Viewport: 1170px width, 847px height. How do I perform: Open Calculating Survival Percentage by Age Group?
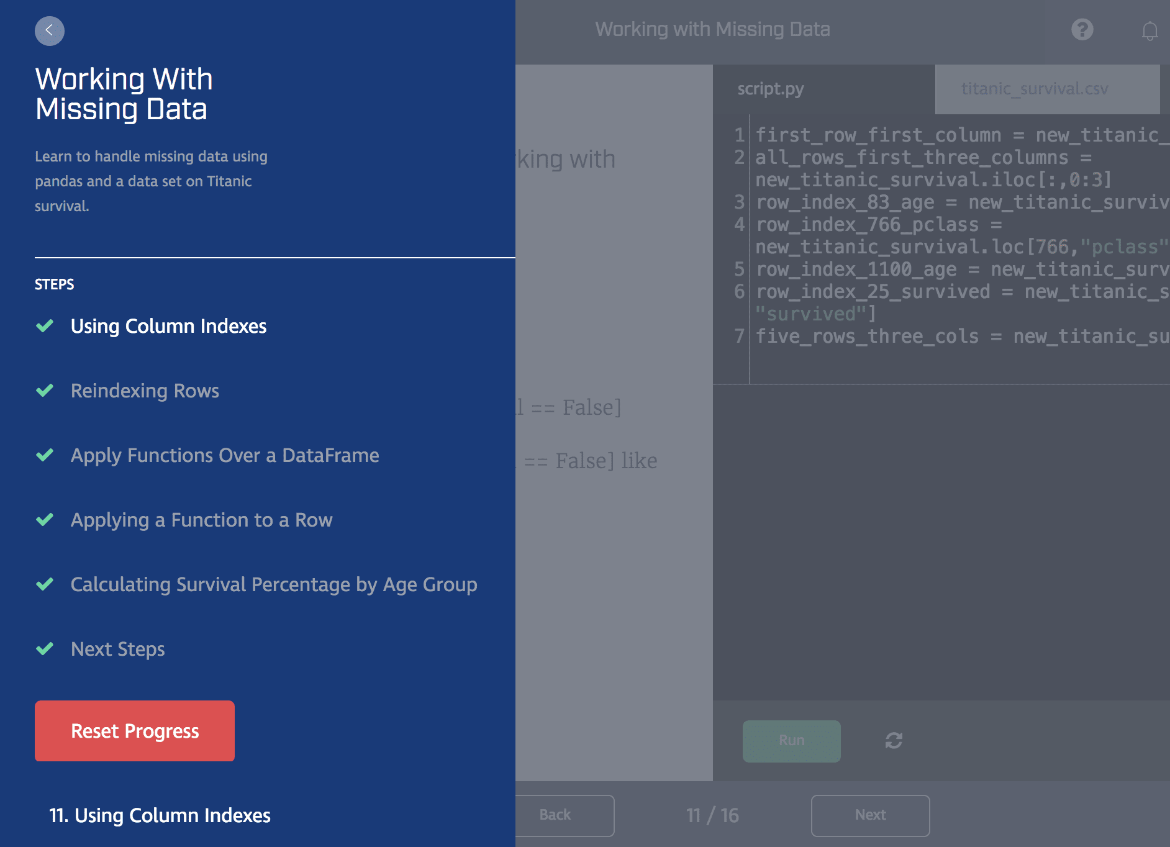tap(274, 584)
